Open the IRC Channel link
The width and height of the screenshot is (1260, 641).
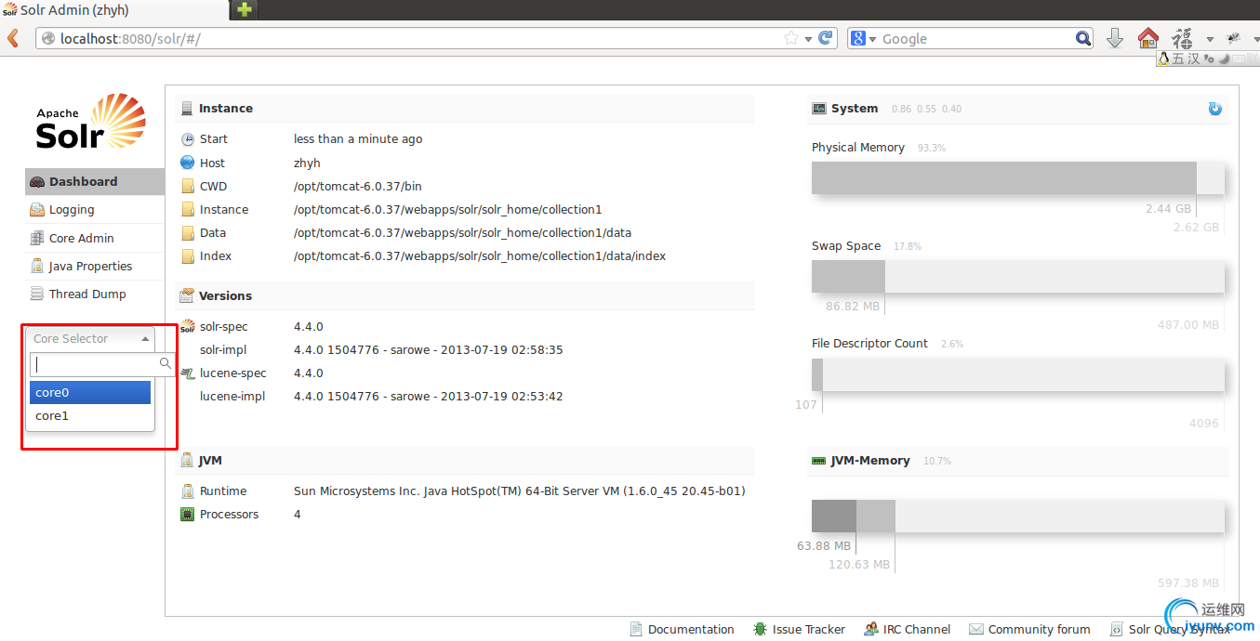pos(908,629)
